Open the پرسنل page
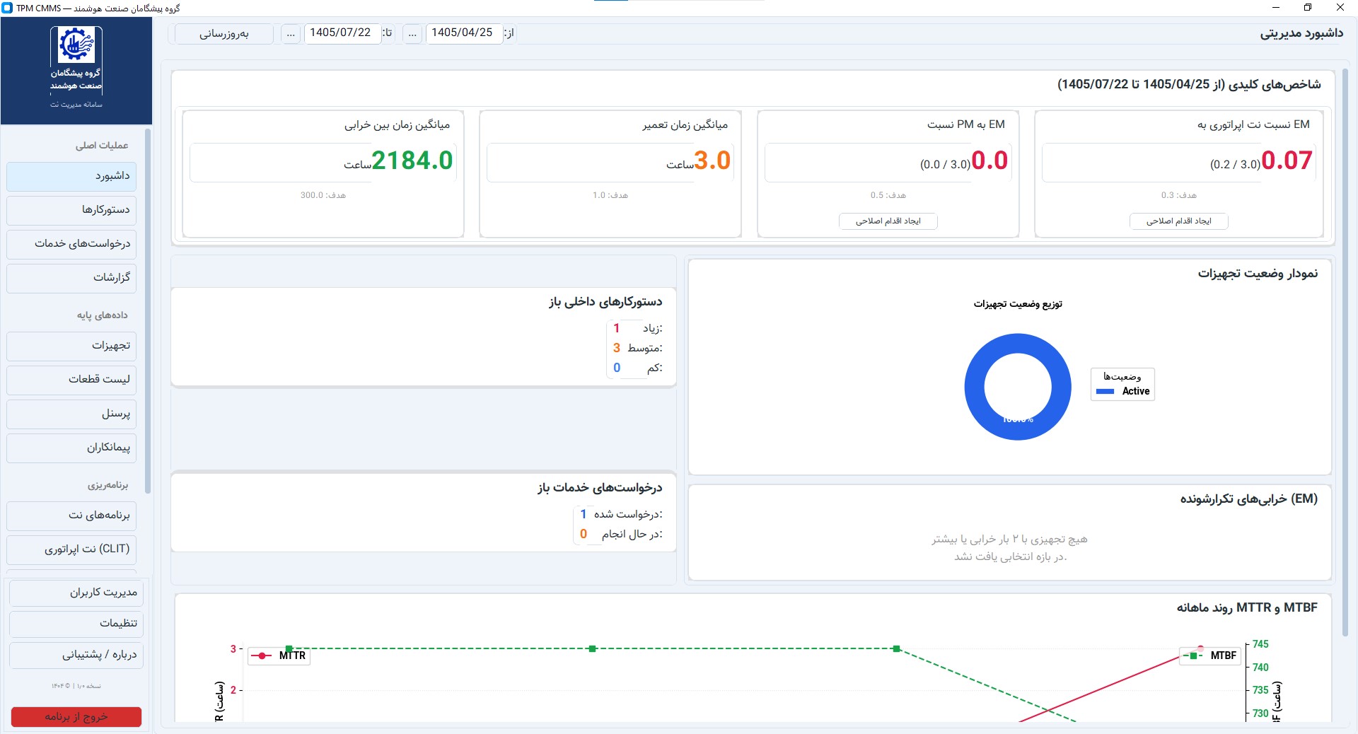1358x734 pixels. [71, 414]
